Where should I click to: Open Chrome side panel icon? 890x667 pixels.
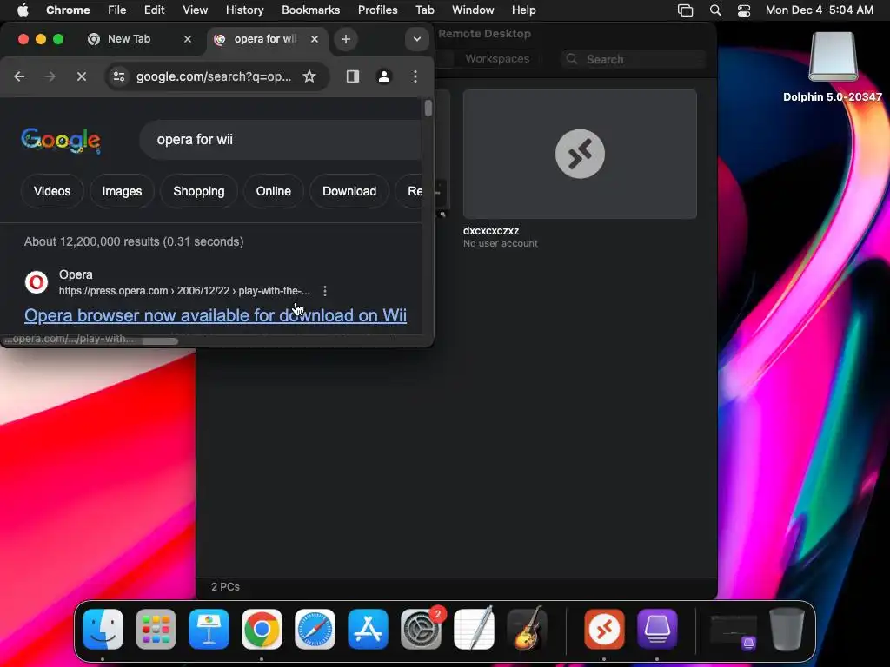point(353,76)
